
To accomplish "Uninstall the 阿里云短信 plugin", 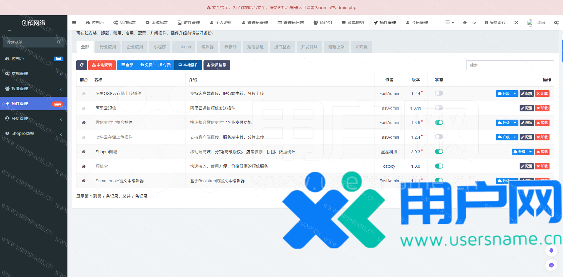I will pos(542,108).
